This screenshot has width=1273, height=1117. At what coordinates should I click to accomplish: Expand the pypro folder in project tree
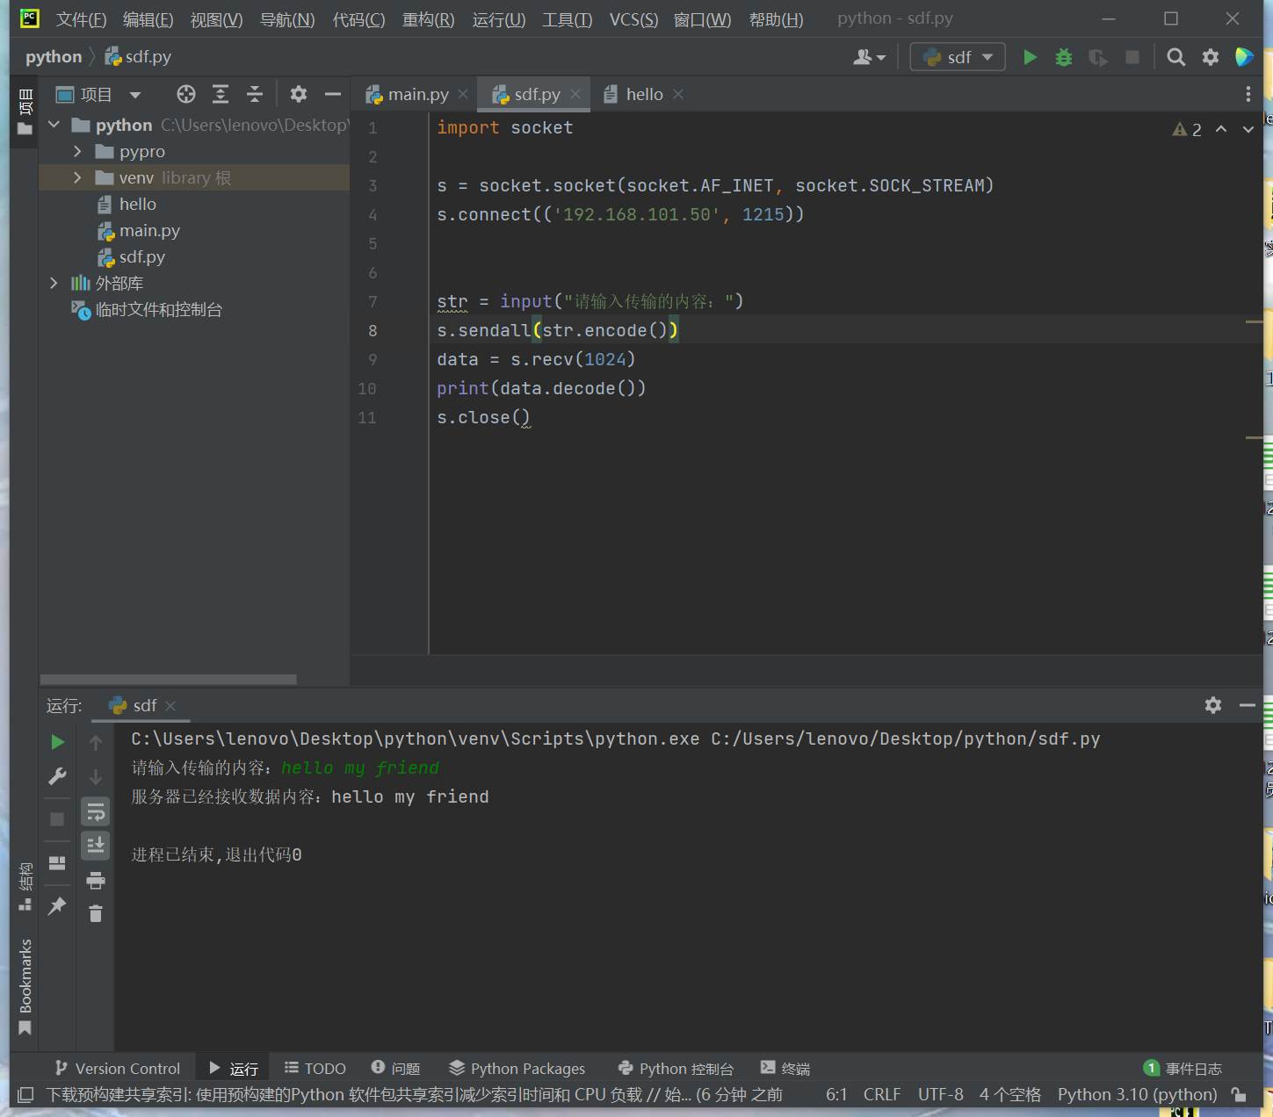point(77,151)
